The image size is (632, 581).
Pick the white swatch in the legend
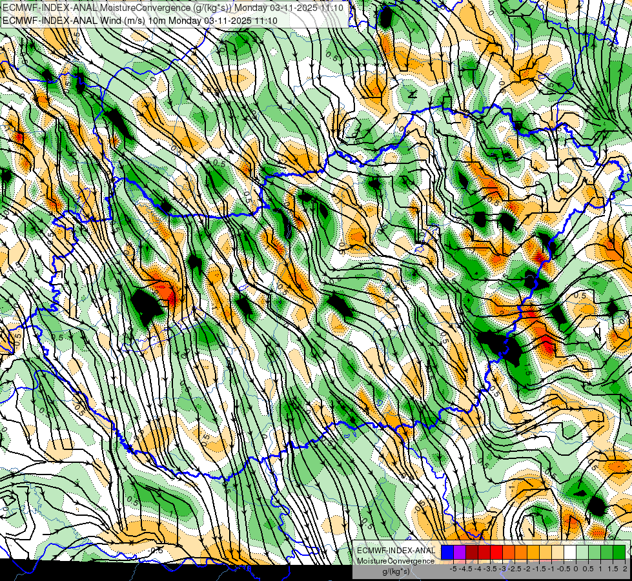pyautogui.click(x=570, y=553)
